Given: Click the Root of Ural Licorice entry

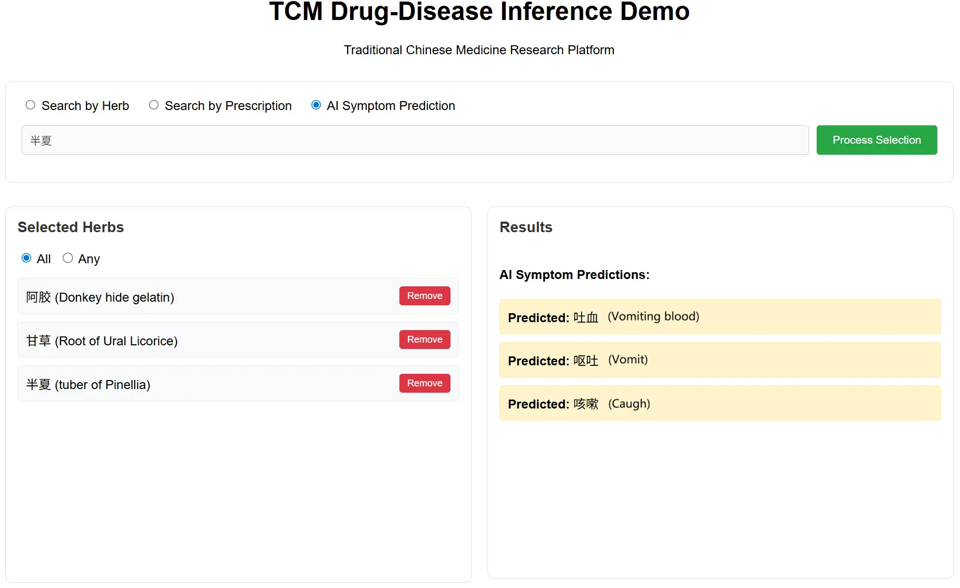Looking at the screenshot, I should 102,341.
